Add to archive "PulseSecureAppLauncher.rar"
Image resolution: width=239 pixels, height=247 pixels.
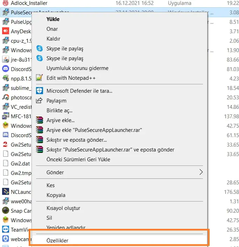(x=119, y=130)
